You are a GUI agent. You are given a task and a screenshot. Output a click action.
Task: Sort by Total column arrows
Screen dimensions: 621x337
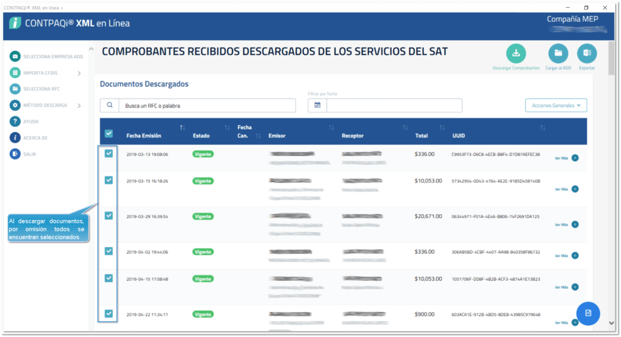coord(442,128)
